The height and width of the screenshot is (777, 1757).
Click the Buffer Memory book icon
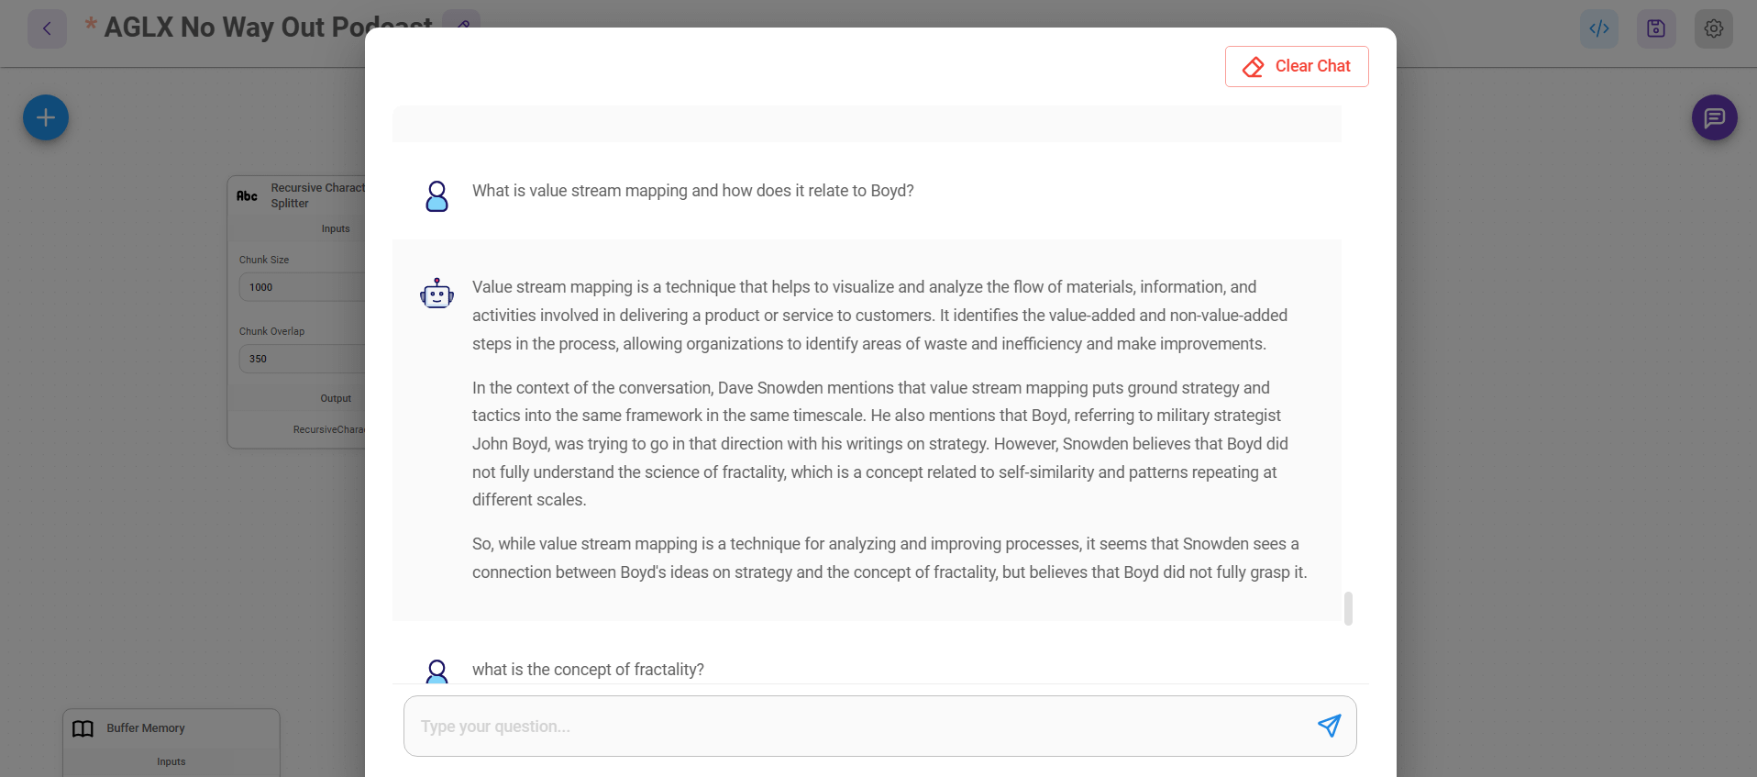pos(83,728)
